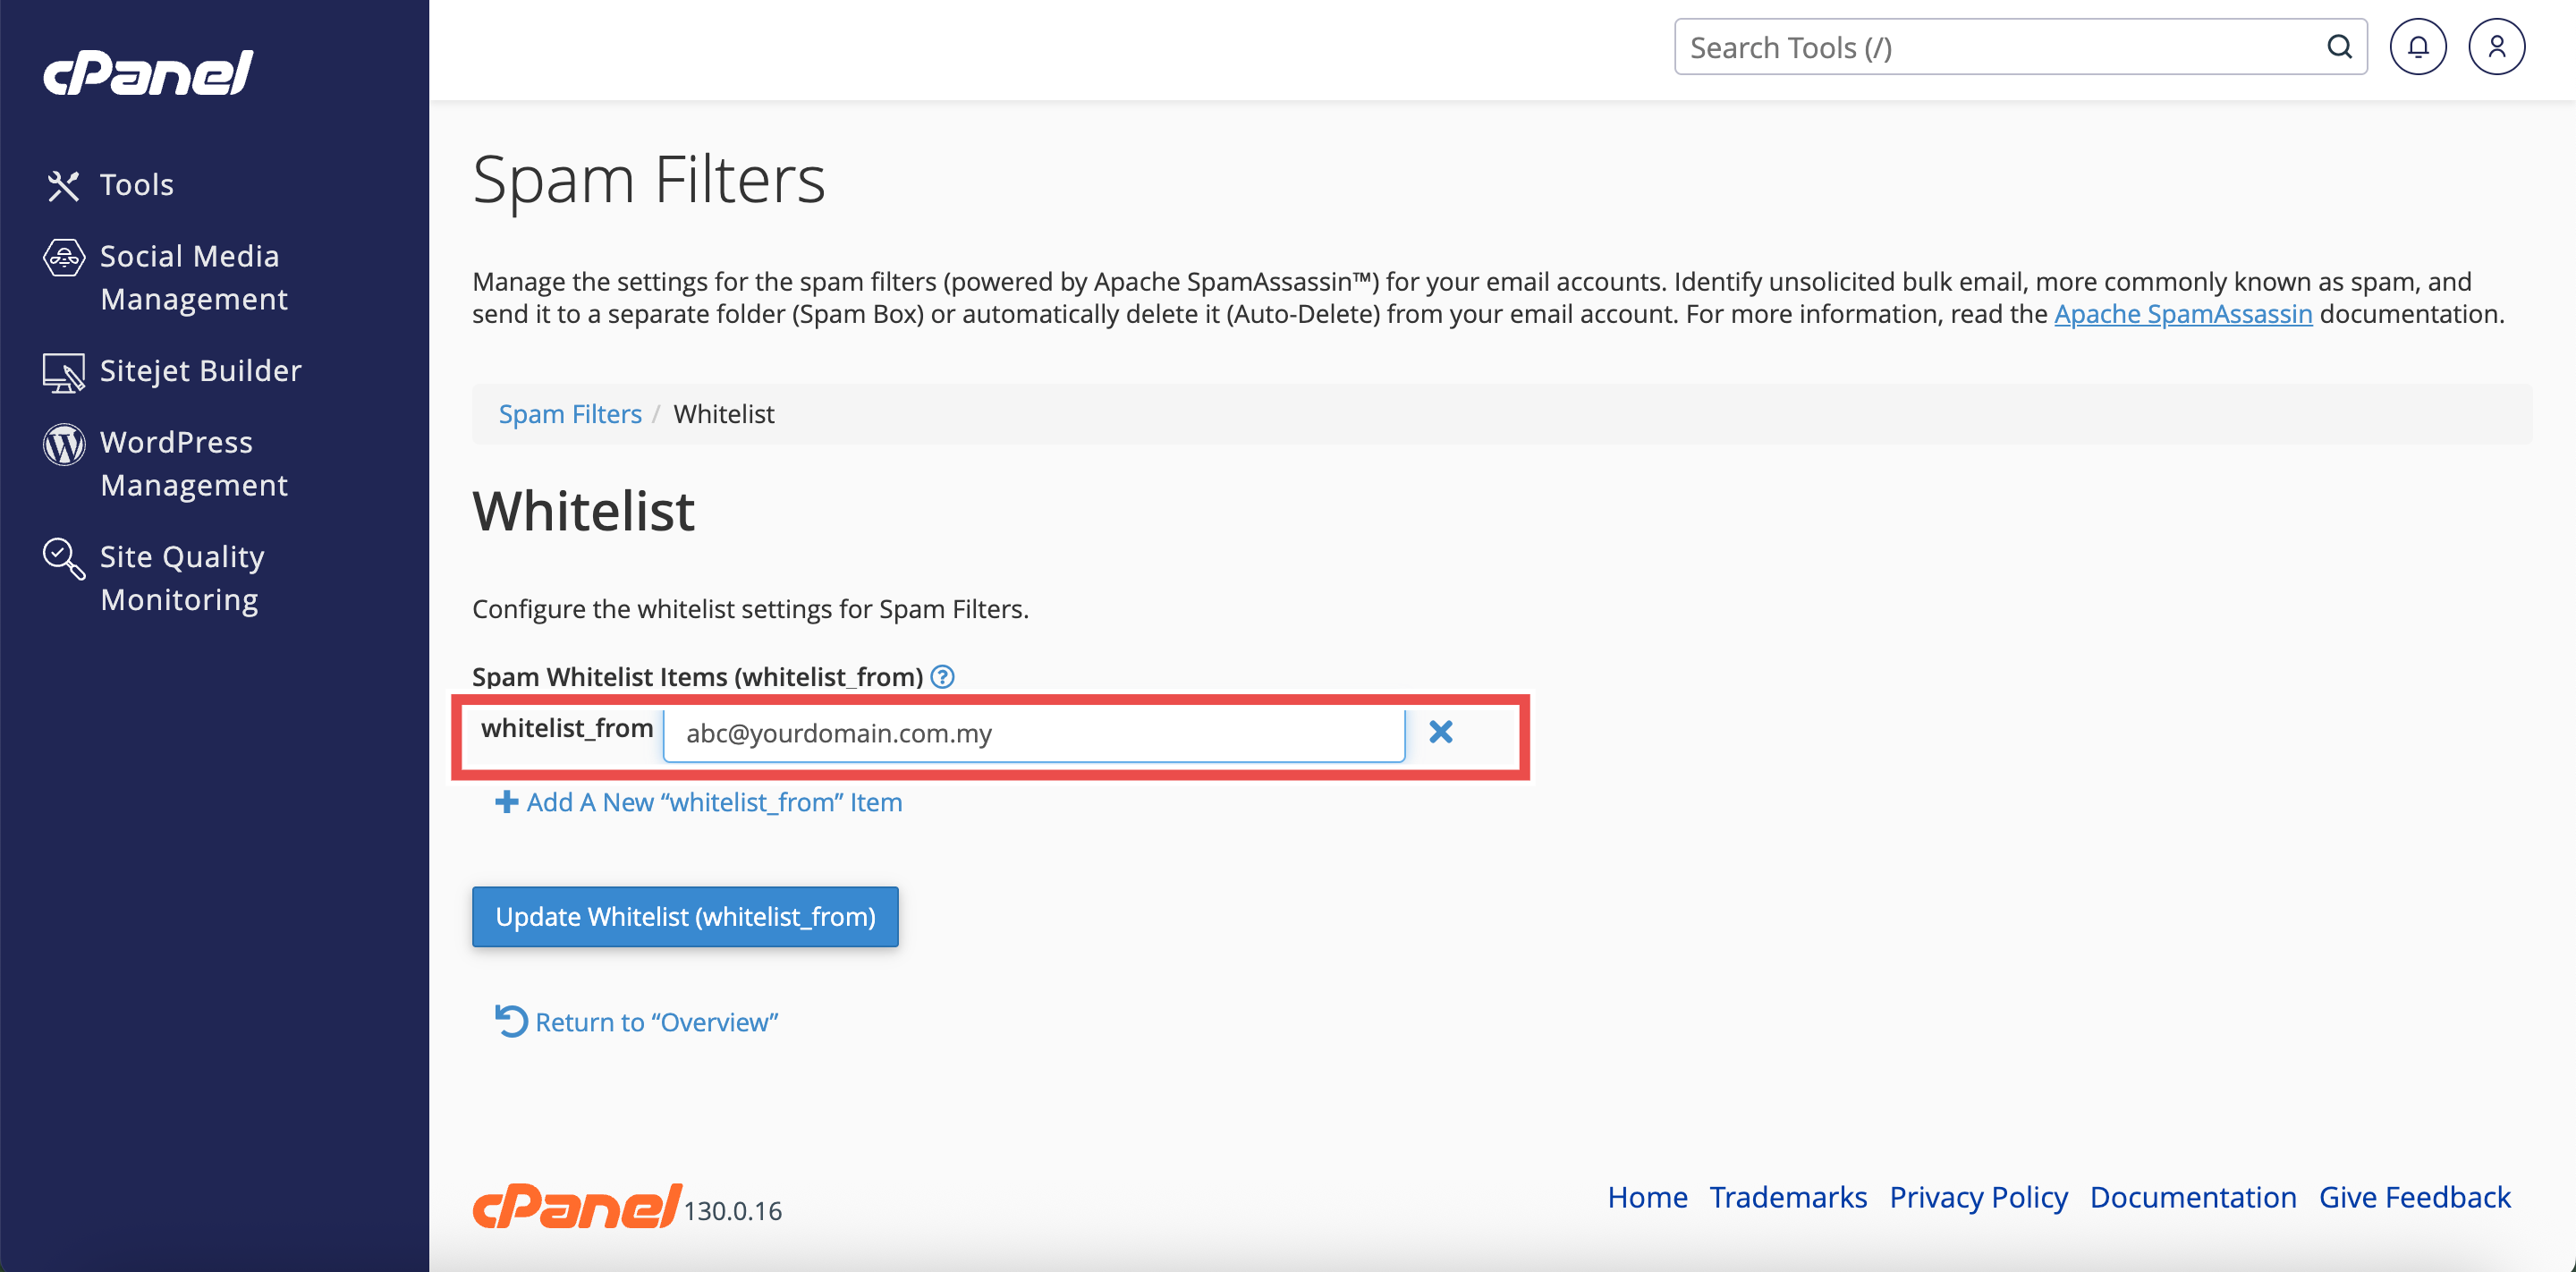The width and height of the screenshot is (2576, 1272).
Task: Remove the abc@yourdomain.com.my whitelist entry
Action: click(x=1440, y=732)
